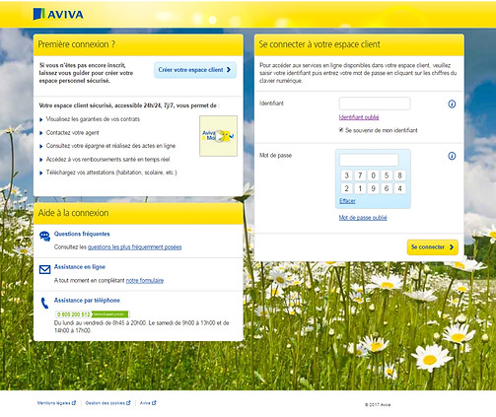Click the Aide à la connexion title
Viewport: 496px width, 417px height.
coord(73,213)
